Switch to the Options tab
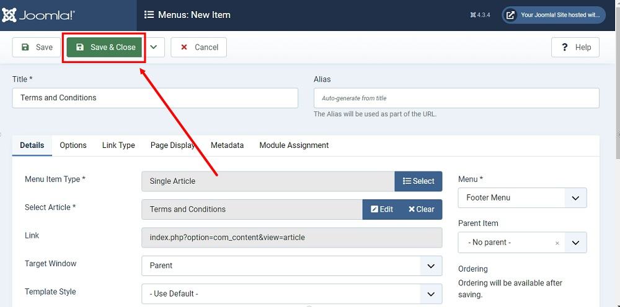Screen dimensions: 620x307 click(73, 145)
